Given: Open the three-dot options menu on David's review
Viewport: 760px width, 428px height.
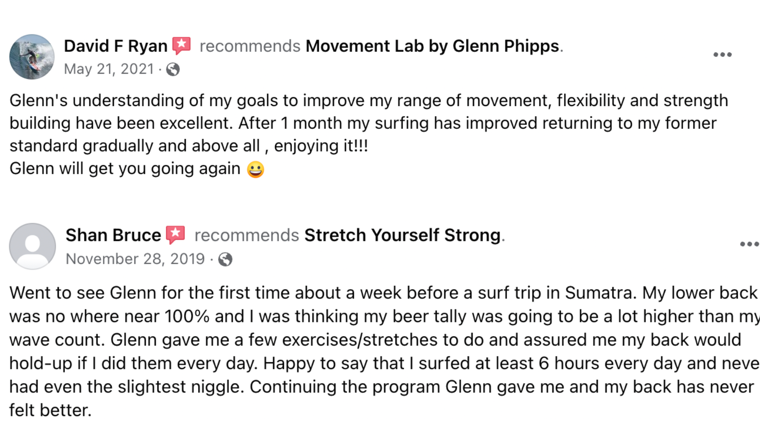Looking at the screenshot, I should [x=722, y=55].
